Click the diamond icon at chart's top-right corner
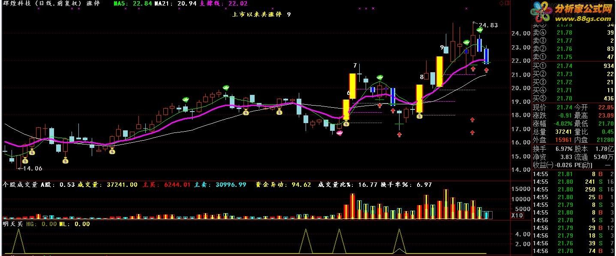 (502, 3)
